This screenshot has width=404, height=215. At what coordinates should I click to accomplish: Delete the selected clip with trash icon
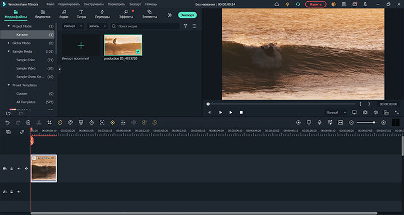[29, 123]
